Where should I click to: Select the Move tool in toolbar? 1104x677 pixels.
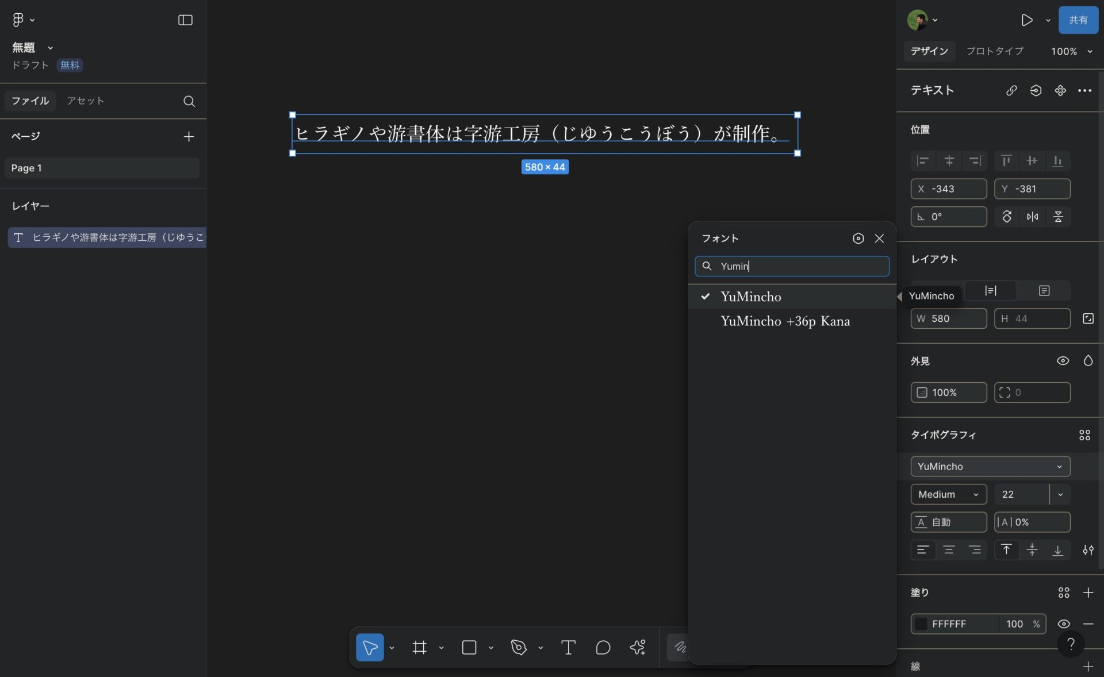[370, 647]
